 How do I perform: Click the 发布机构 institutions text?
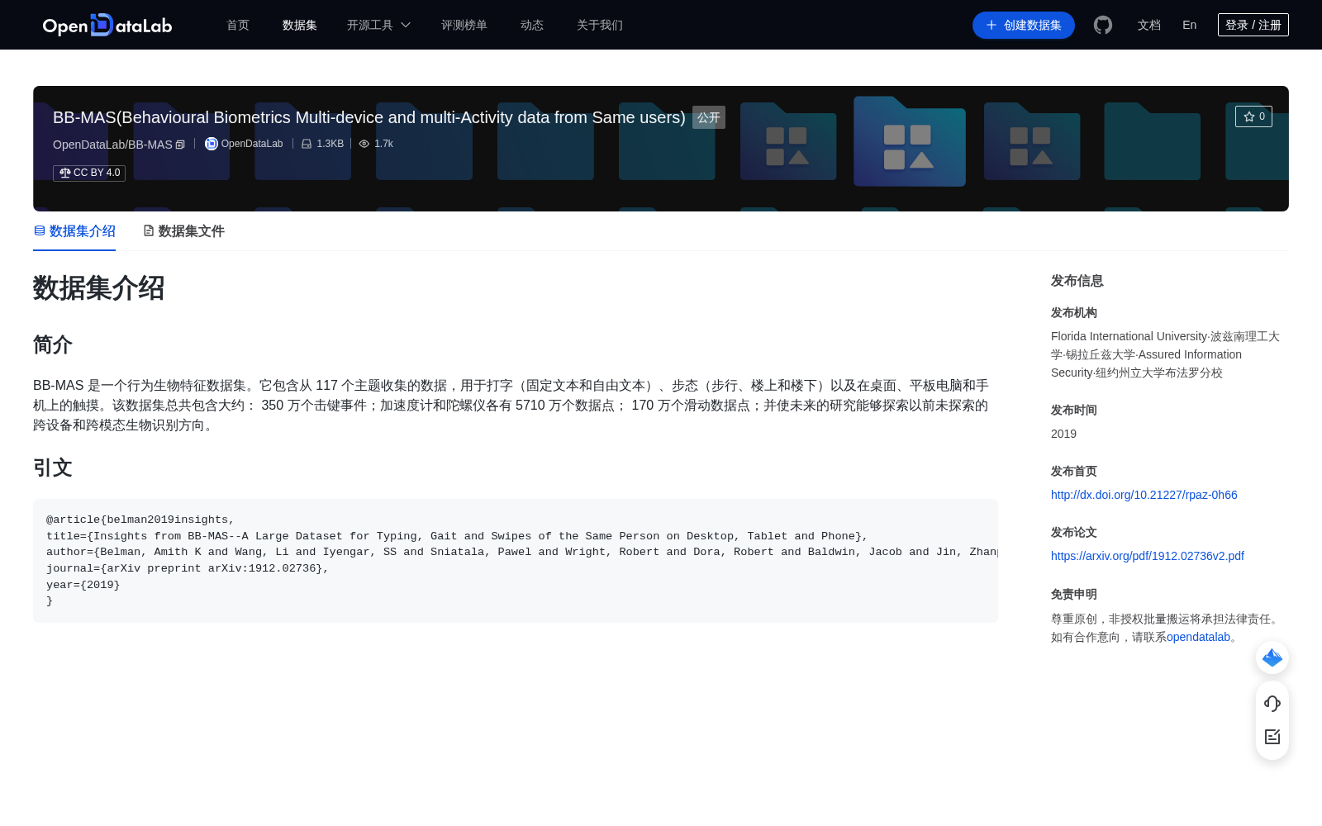1165,354
